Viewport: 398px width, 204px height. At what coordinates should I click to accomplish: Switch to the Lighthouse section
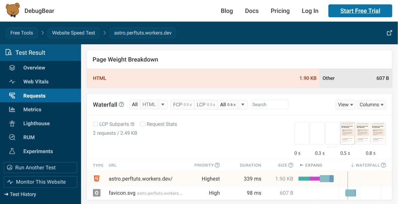(40, 123)
